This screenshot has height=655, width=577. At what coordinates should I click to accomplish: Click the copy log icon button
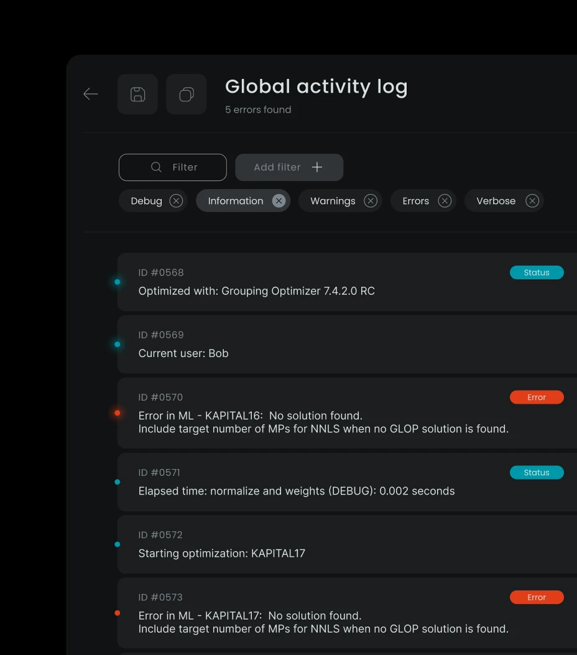(186, 94)
